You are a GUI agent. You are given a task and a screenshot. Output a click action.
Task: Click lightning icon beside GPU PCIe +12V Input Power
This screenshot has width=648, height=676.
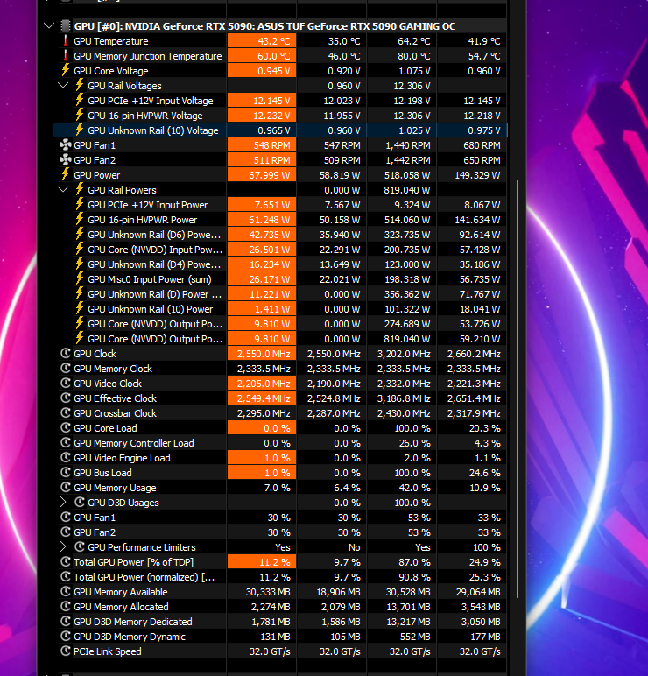[x=80, y=205]
